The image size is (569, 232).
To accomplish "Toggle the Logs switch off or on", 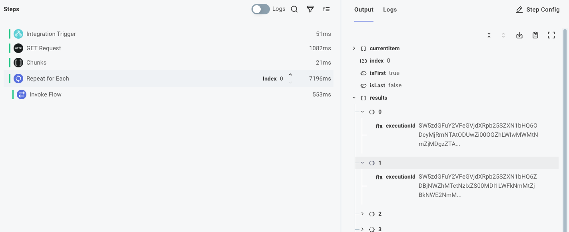I will click(260, 8).
